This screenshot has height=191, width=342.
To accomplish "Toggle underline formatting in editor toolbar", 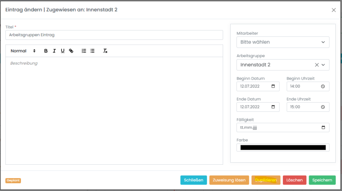I will (x=63, y=51).
